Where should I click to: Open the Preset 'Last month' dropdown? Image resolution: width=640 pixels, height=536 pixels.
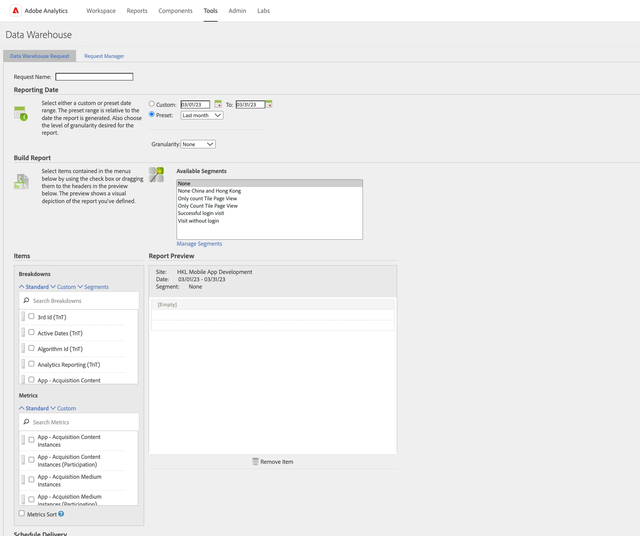202,115
